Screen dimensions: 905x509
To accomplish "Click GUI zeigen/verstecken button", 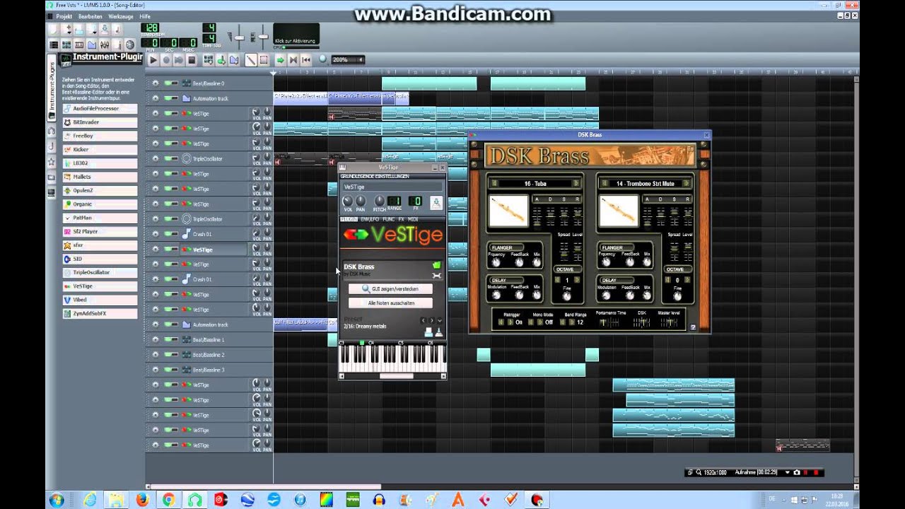I will coord(390,289).
